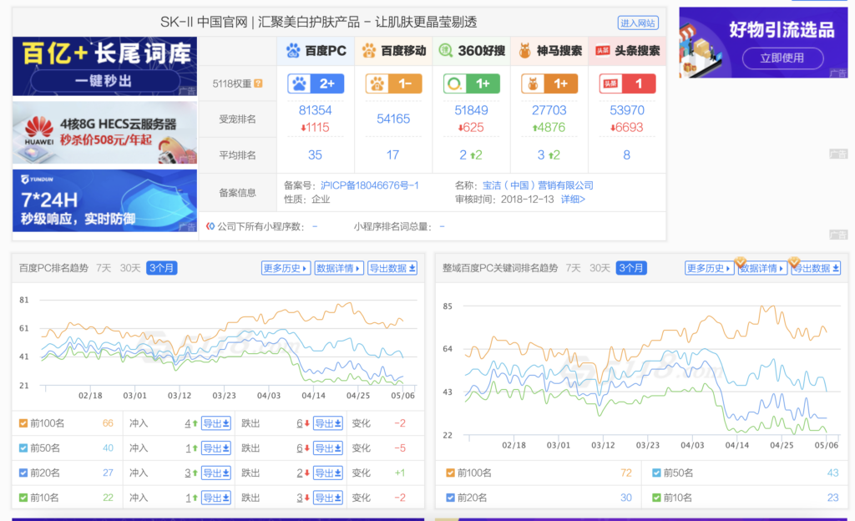
Task: Click the Huawei HECS cloud server banner
Action: click(104, 133)
